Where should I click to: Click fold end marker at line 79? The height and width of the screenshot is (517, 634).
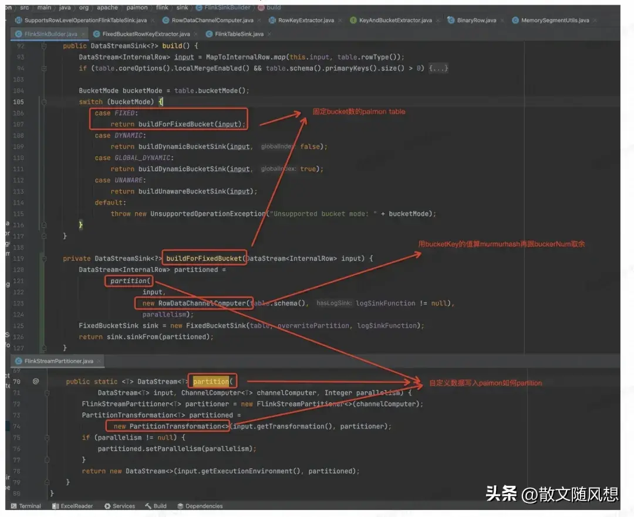click(47, 482)
